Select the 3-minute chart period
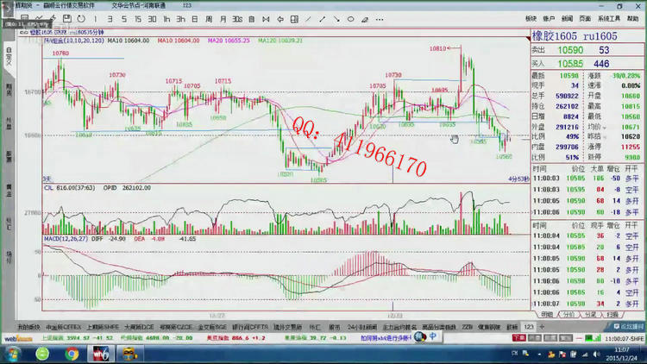Image resolution: width=647 pixels, height=364 pixels. point(110,19)
